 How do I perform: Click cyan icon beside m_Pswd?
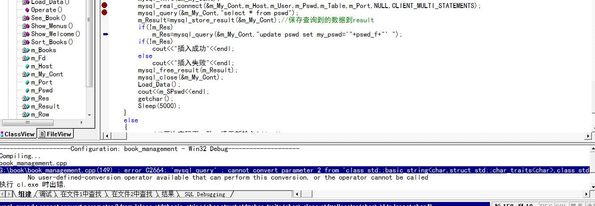point(27,90)
